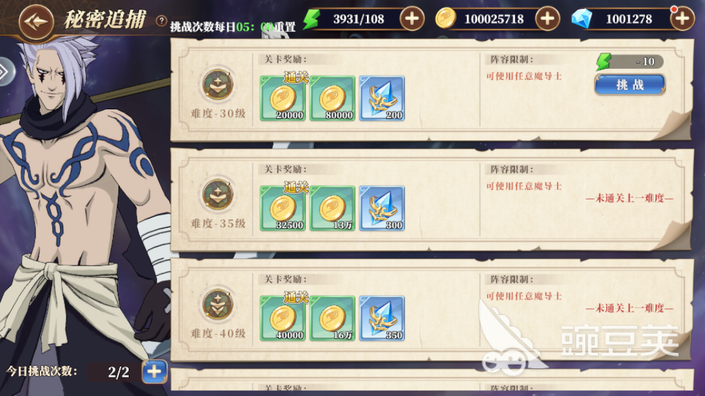Tap the 200 crystal reward icon
This screenshot has height=396, width=705.
382,98
